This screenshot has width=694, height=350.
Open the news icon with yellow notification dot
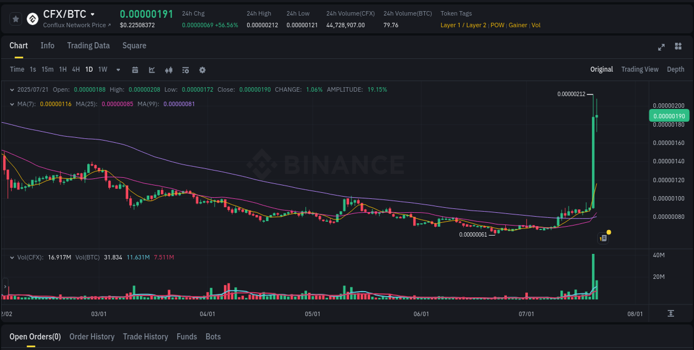click(604, 237)
